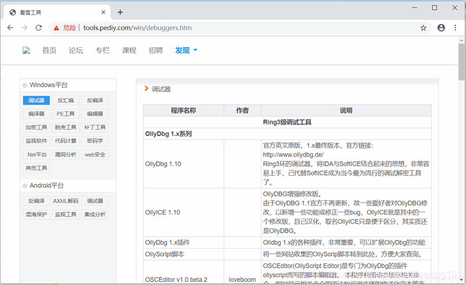Select the 监视工具 category
Image resolution: width=466 pixels, height=285 pixels.
click(x=66, y=215)
